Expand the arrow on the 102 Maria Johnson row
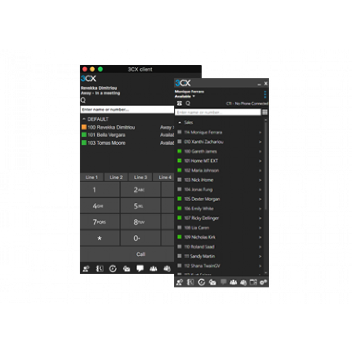352x352 pixels. pos(260,171)
